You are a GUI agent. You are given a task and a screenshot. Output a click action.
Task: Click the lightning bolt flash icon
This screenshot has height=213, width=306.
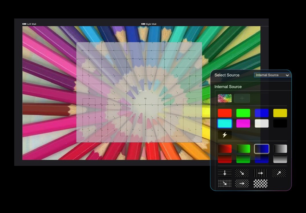pos(225,135)
